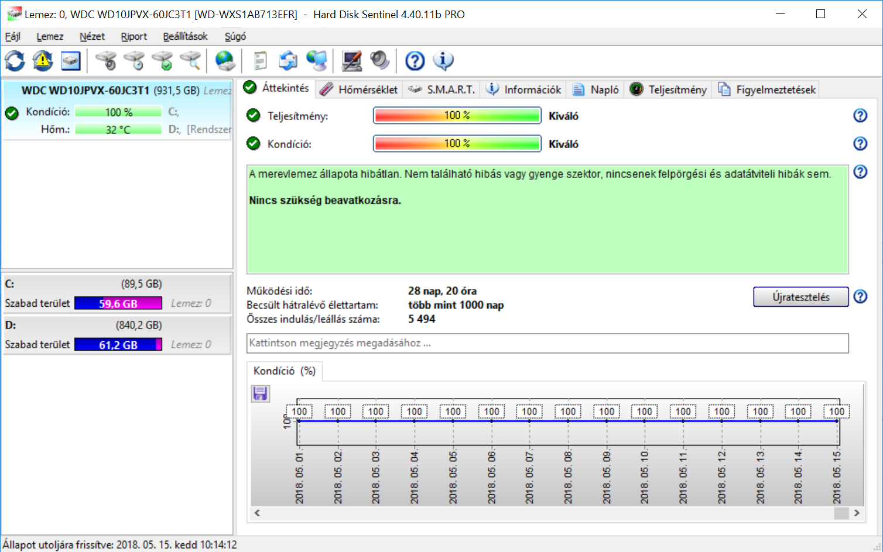
Task: Click the notepad report toolbar icon
Action: [x=260, y=60]
